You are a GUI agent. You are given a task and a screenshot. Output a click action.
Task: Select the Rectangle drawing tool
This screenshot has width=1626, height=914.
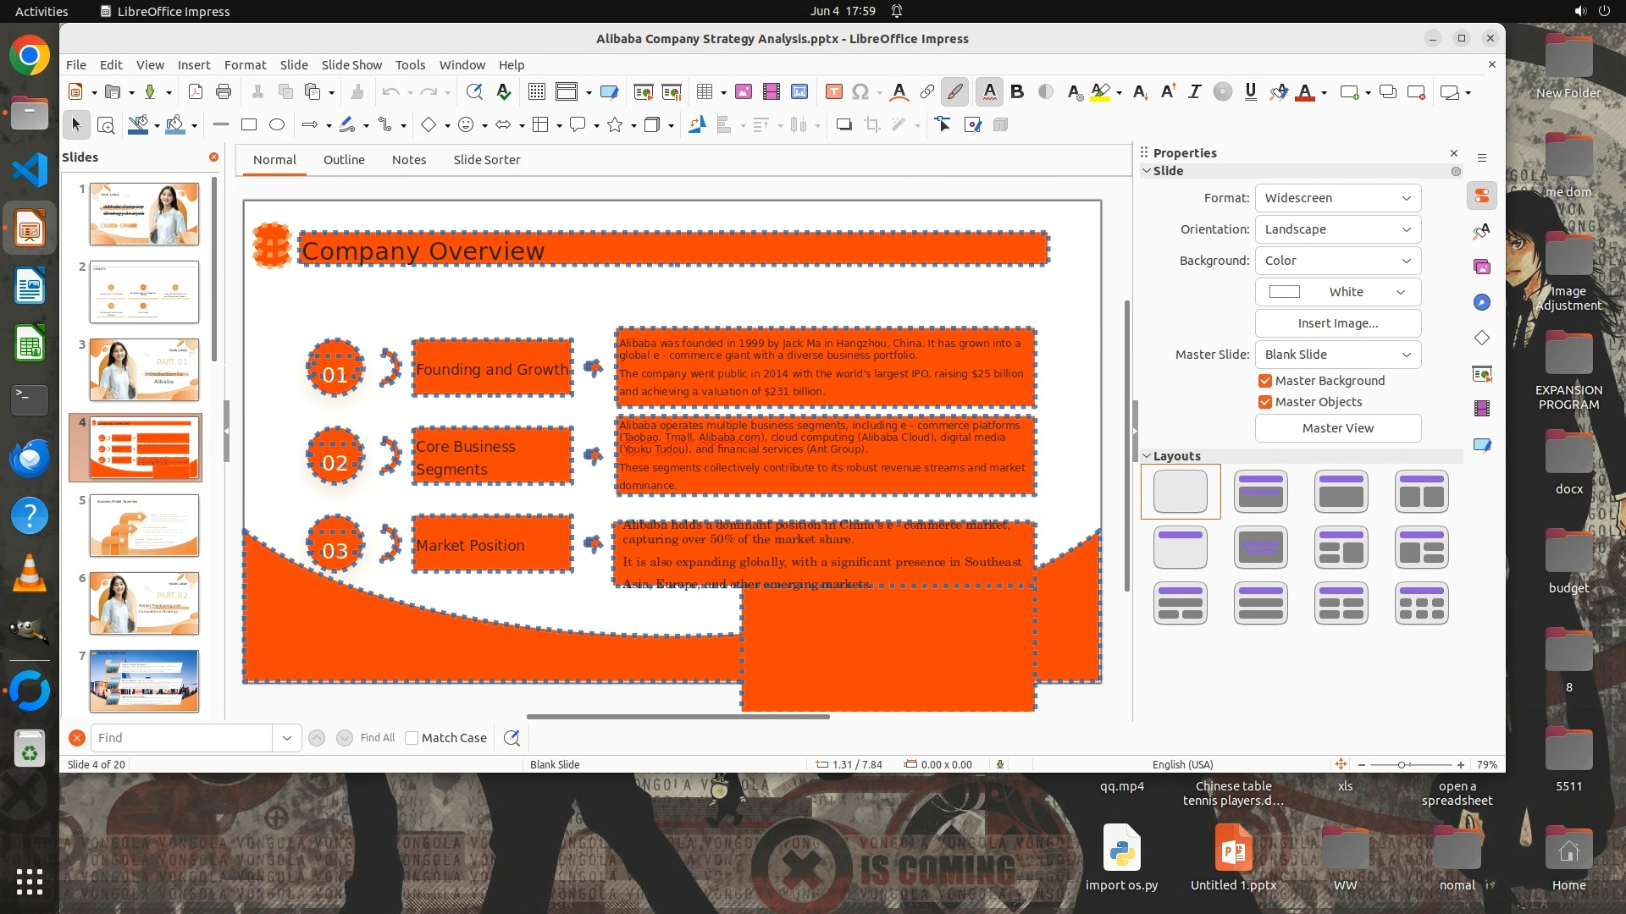click(x=249, y=125)
